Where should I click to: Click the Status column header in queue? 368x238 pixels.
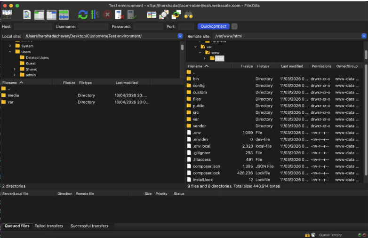195,193
